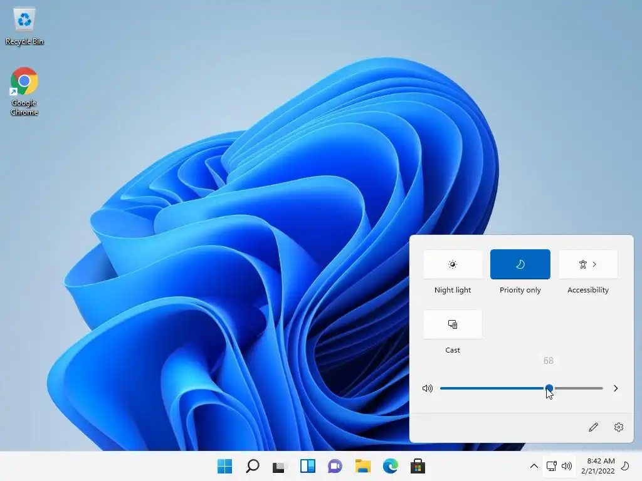642x481 pixels.
Task: Show hidden system tray icons
Action: point(534,466)
